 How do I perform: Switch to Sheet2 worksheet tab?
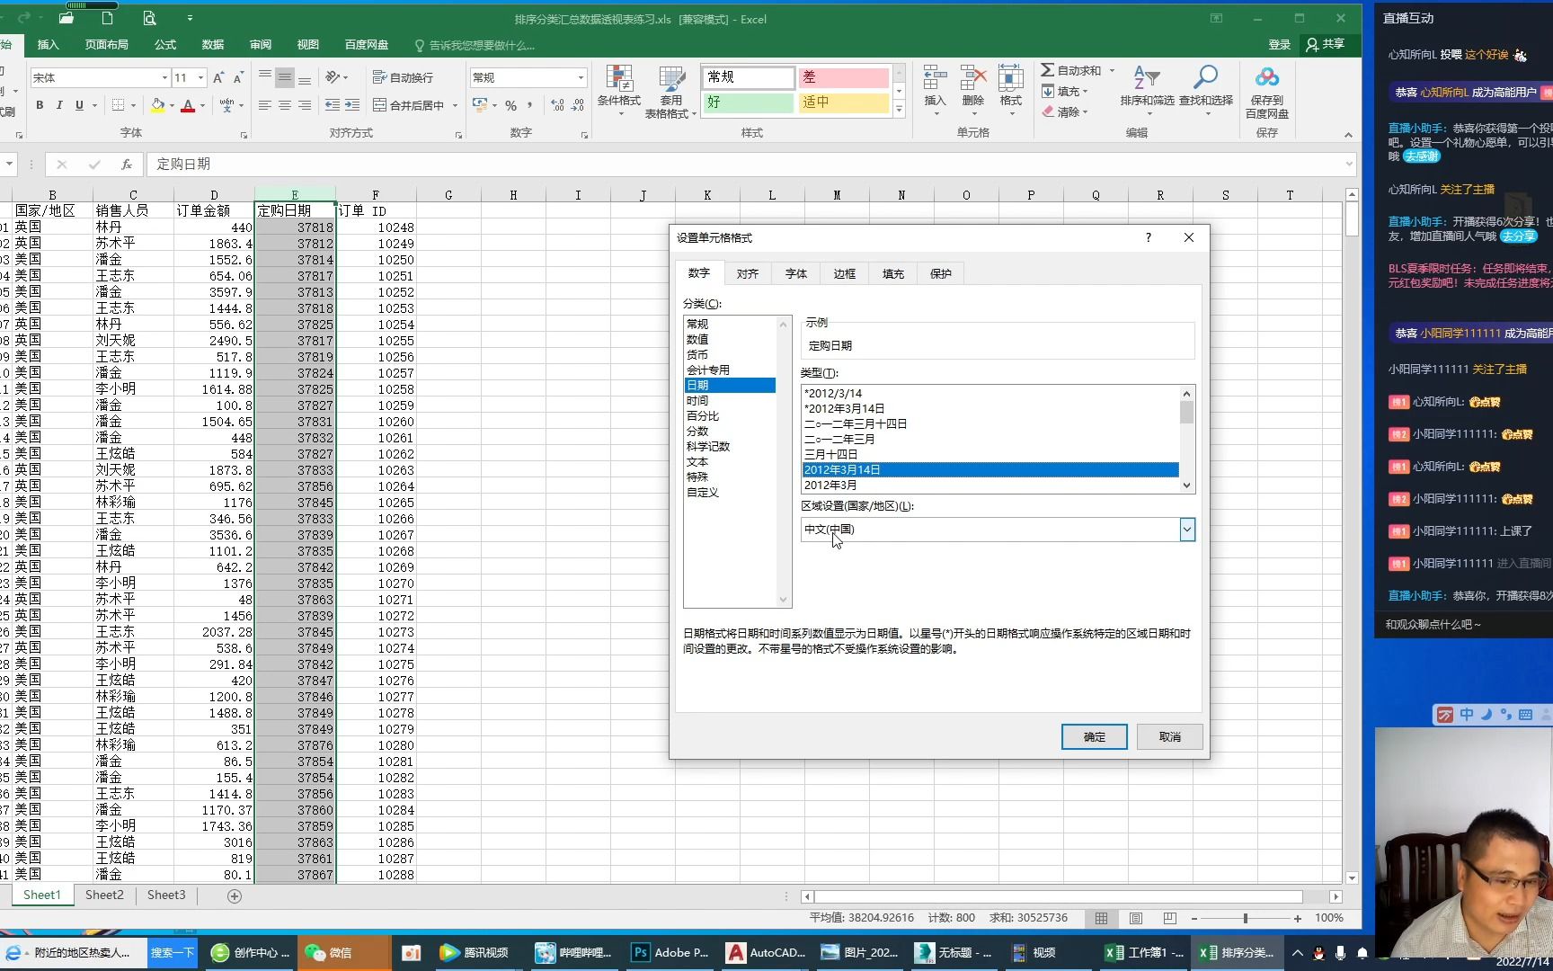point(103,895)
